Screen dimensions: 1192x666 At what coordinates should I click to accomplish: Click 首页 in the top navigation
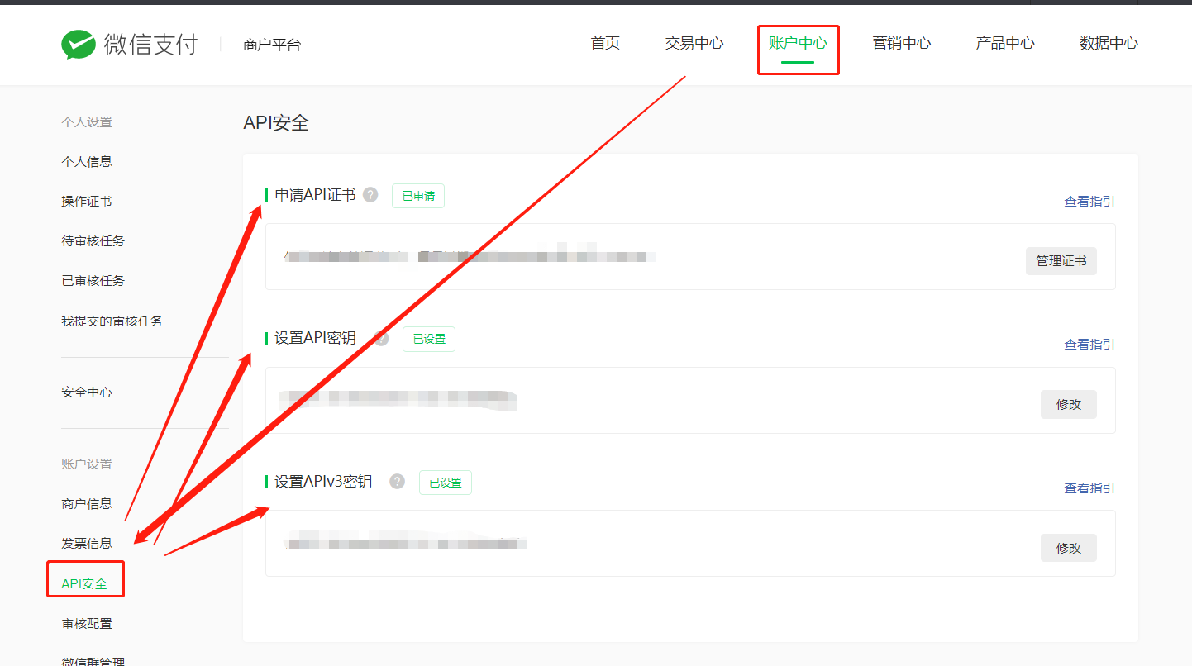tap(604, 43)
